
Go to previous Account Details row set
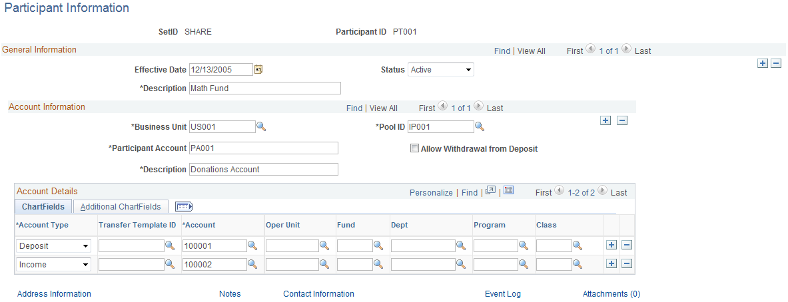coord(560,191)
